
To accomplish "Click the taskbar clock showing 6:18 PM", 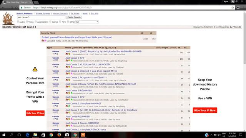I will 232,135.
